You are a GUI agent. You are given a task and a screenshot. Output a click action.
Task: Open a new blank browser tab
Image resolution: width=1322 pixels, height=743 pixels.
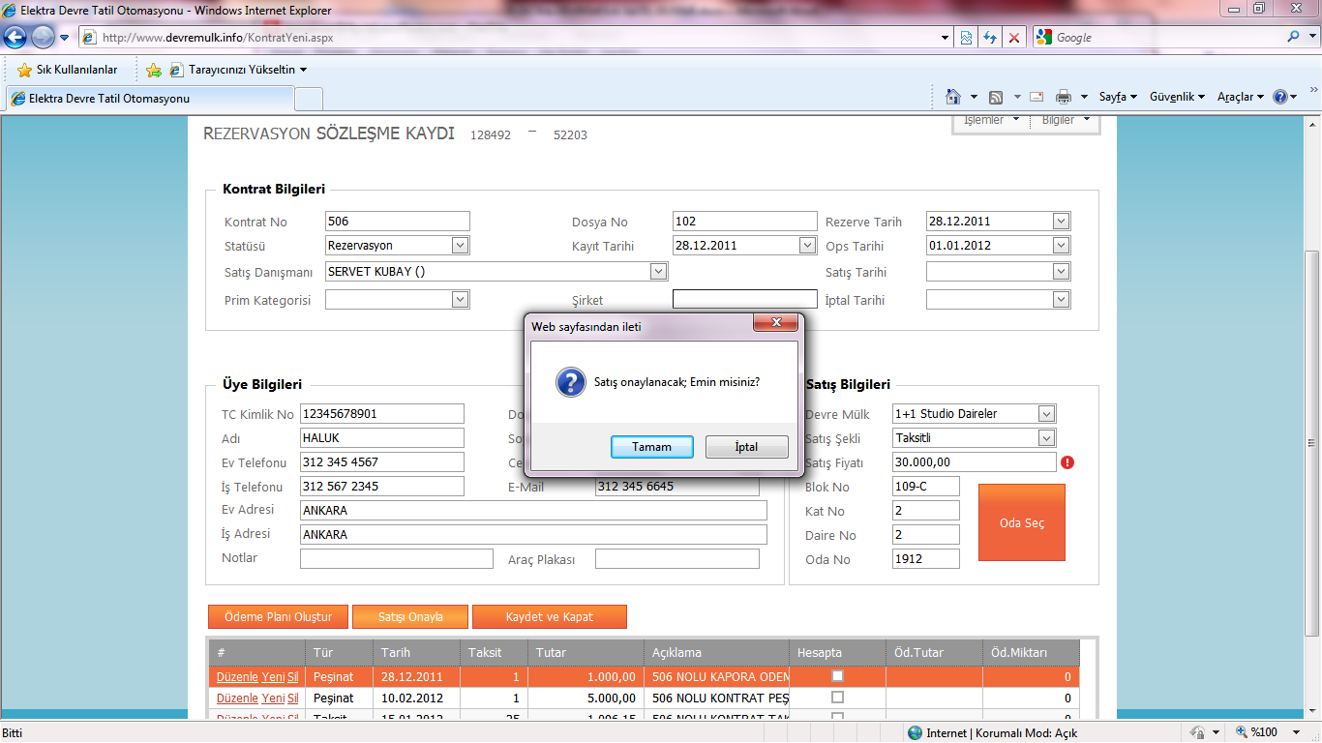pyautogui.click(x=309, y=99)
